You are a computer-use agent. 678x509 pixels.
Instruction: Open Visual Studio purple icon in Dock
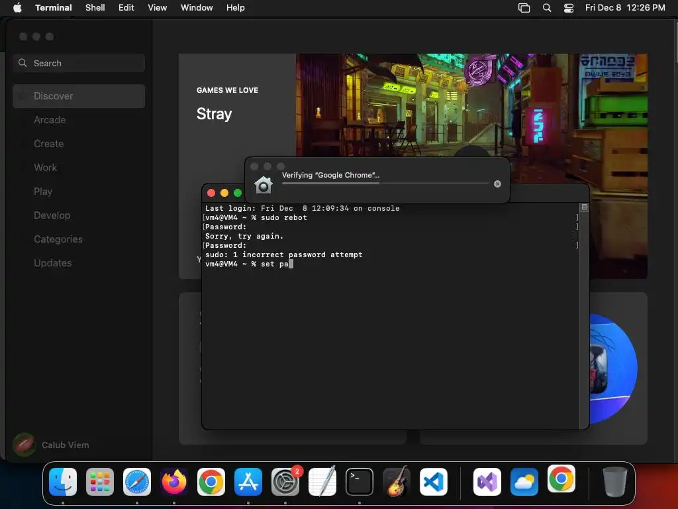coord(487,482)
